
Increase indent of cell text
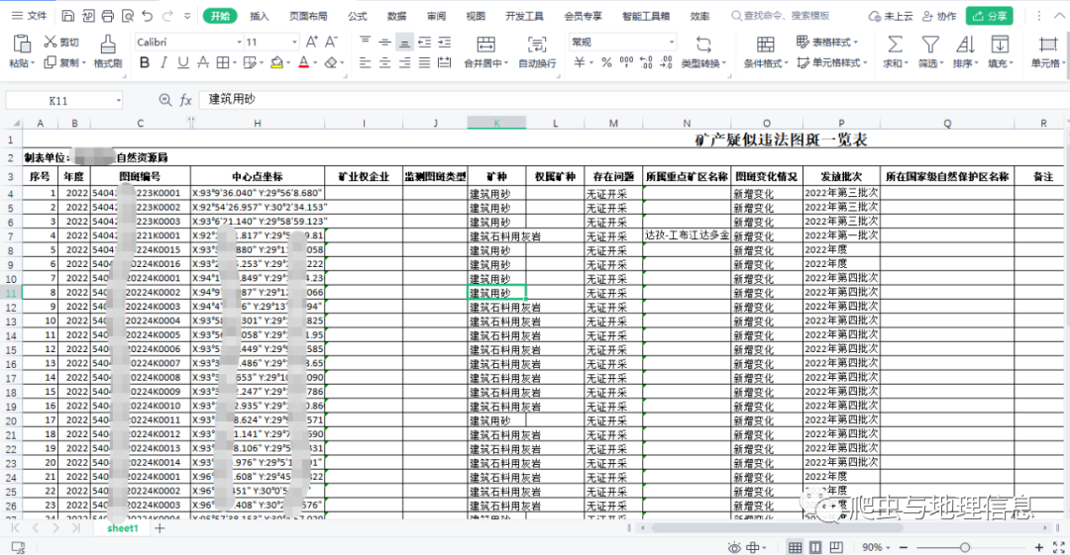coord(444,43)
